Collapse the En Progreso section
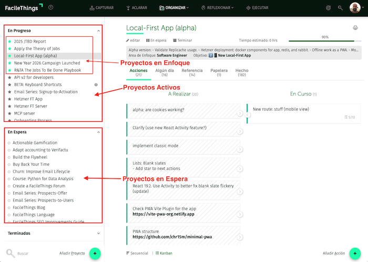This screenshot has height=262, width=368. pos(98,30)
